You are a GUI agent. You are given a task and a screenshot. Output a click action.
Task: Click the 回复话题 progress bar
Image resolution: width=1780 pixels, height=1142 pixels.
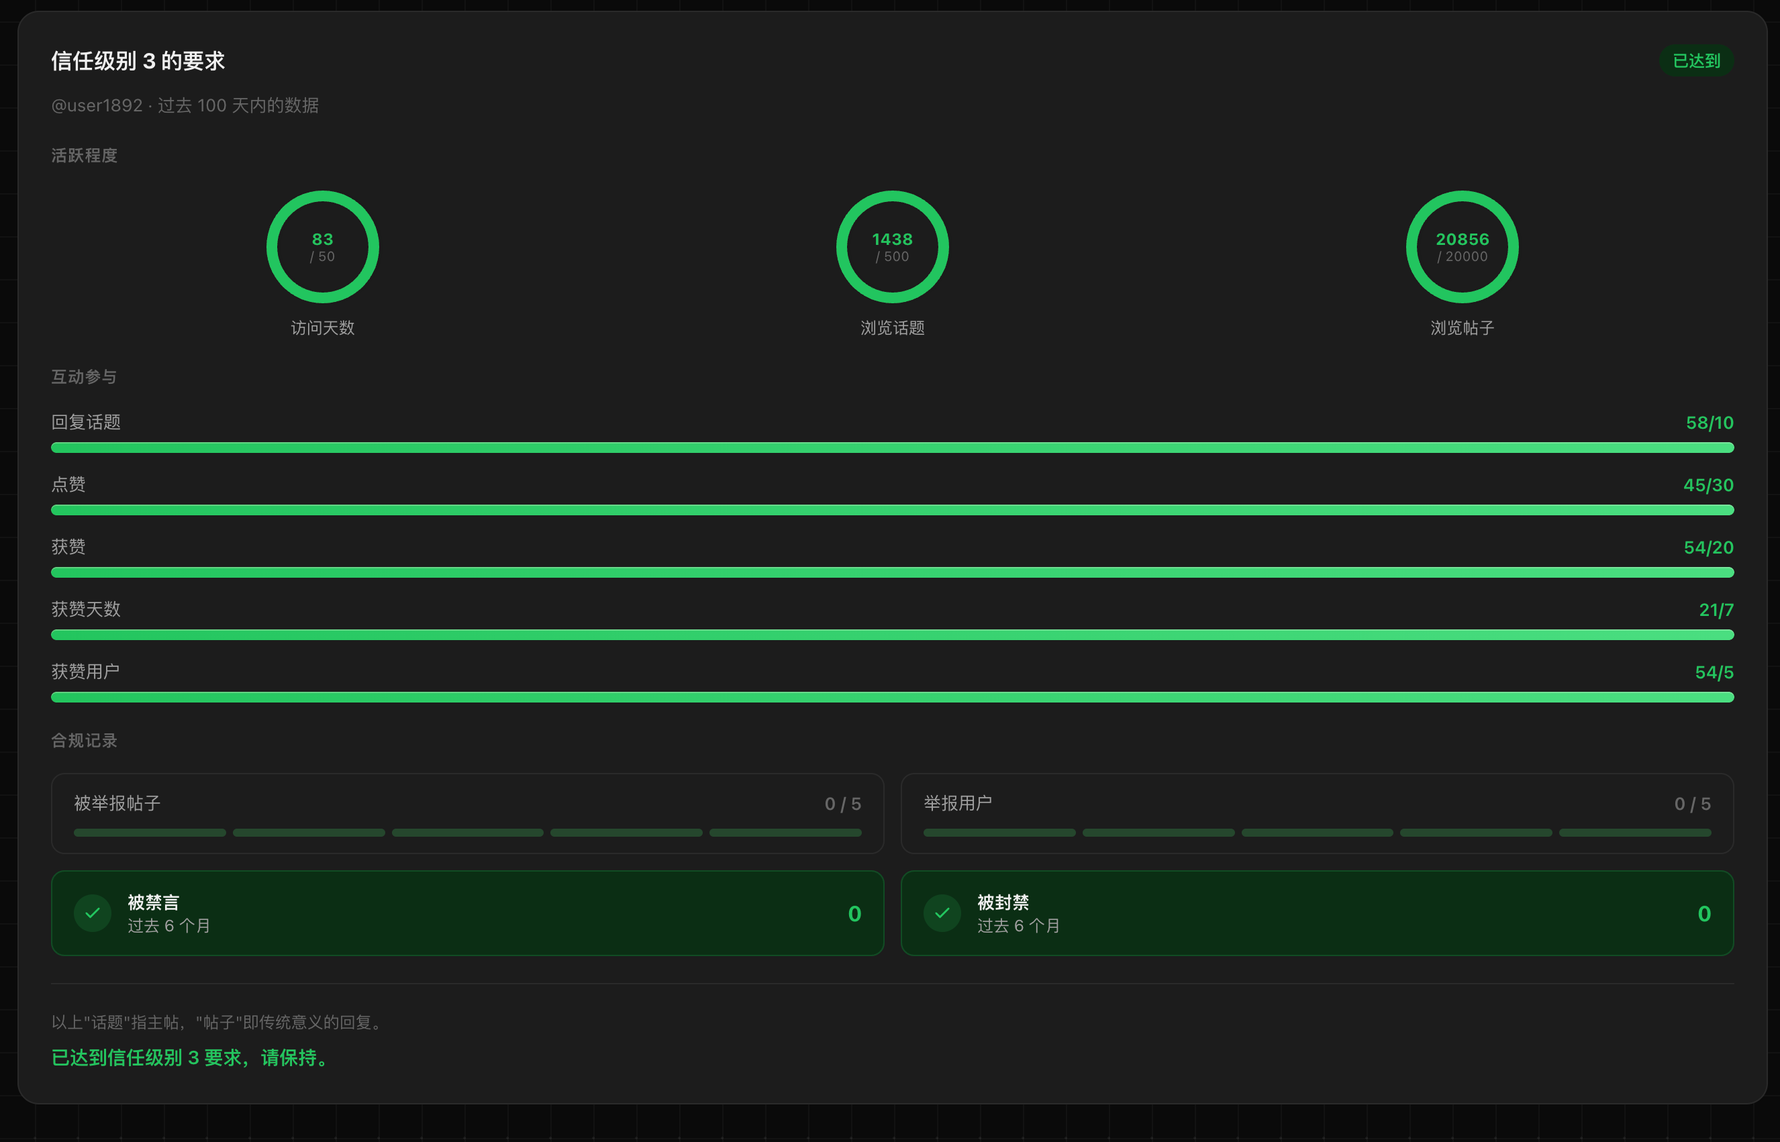pos(892,447)
